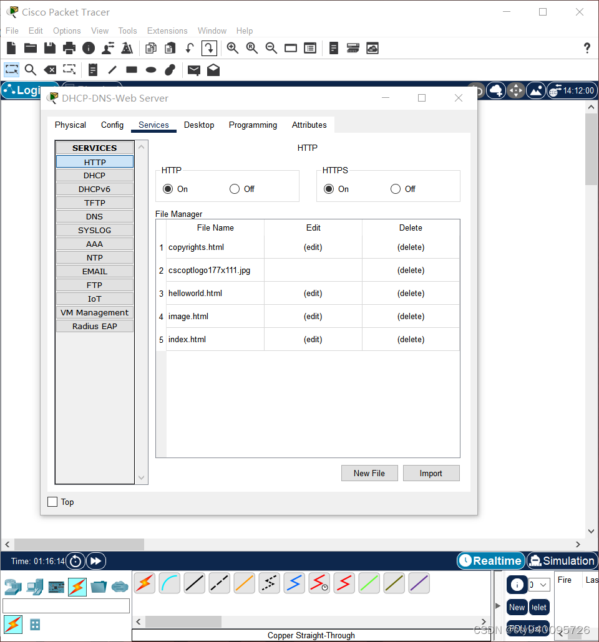The image size is (599, 642).
Task: Turn HTTP service Off
Action: click(235, 189)
